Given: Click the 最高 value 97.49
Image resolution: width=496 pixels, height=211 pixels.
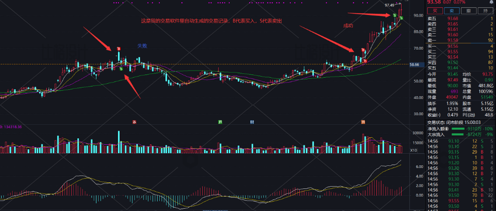Looking at the screenshot, I should (452, 80).
